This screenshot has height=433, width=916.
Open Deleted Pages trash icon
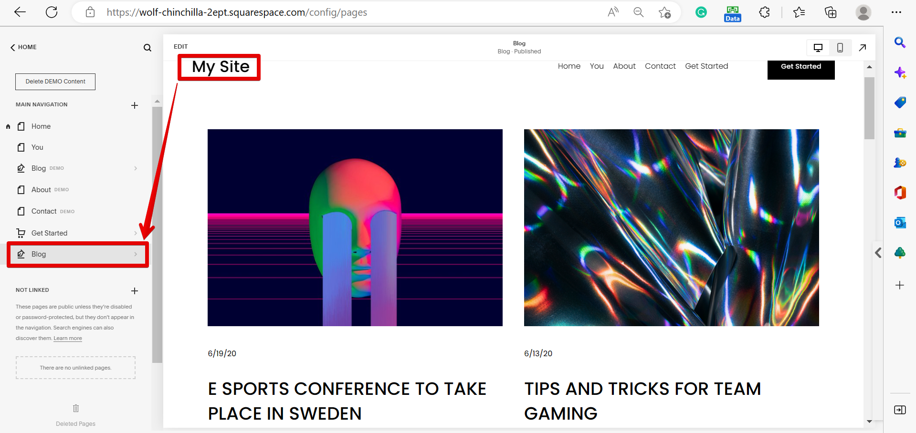pos(76,408)
